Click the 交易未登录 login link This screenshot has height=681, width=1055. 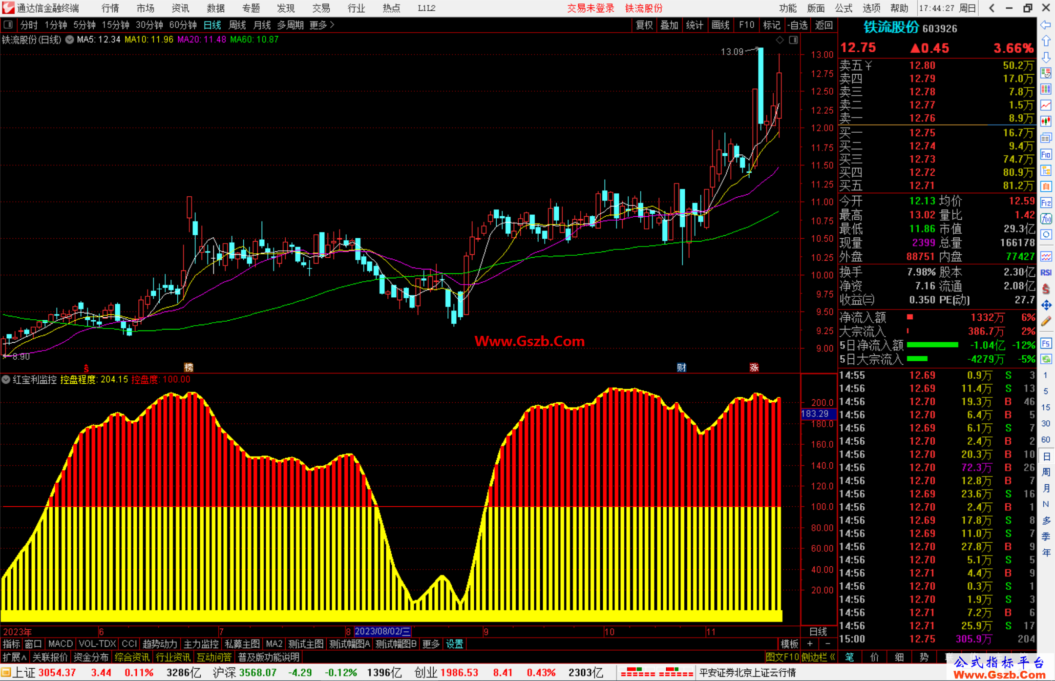[x=591, y=8]
